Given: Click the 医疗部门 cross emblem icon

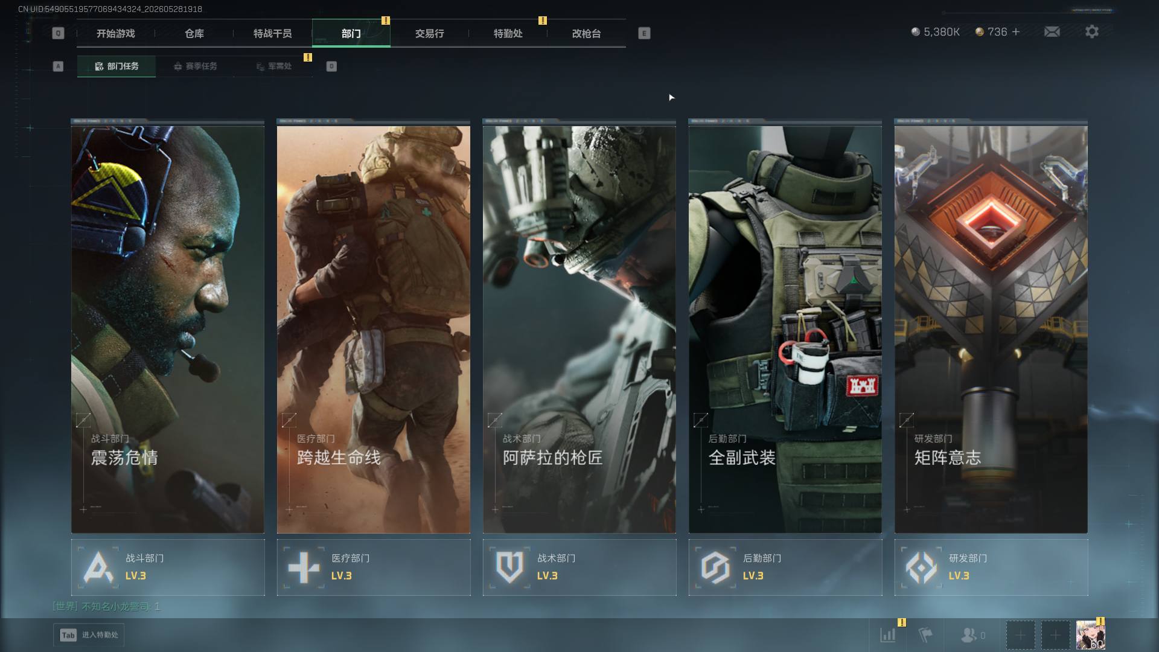Looking at the screenshot, I should [304, 567].
